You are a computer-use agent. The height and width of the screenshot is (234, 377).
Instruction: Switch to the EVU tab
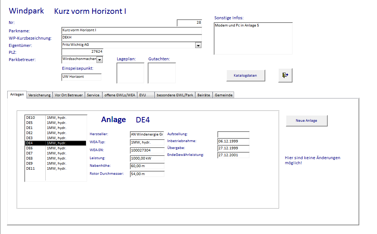(142, 95)
